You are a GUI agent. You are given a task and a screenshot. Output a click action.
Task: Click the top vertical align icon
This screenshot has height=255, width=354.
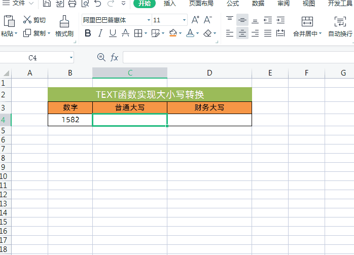pos(230,20)
